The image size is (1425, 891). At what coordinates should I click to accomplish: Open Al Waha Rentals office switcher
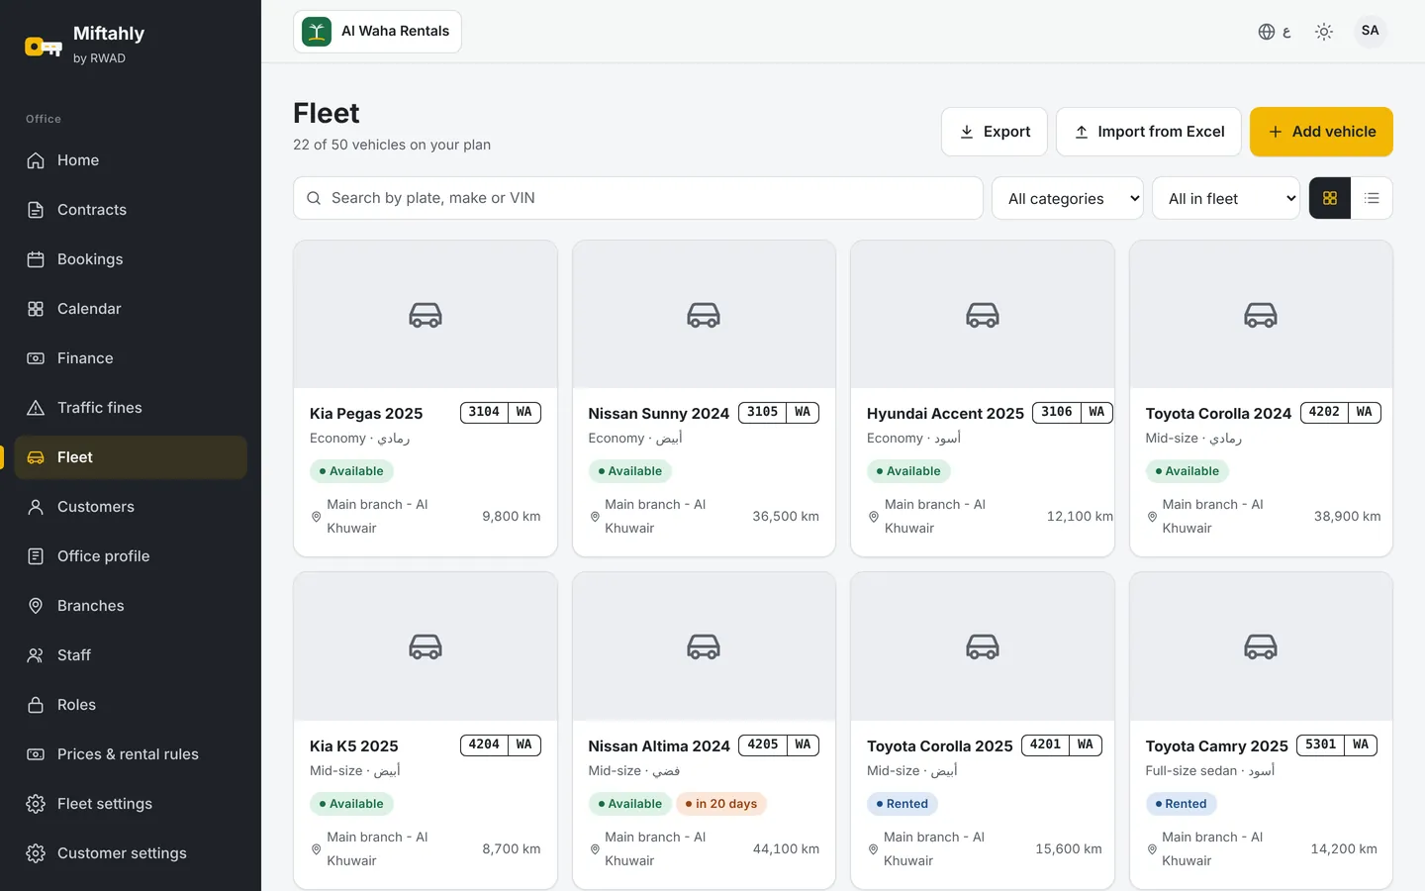point(377,32)
